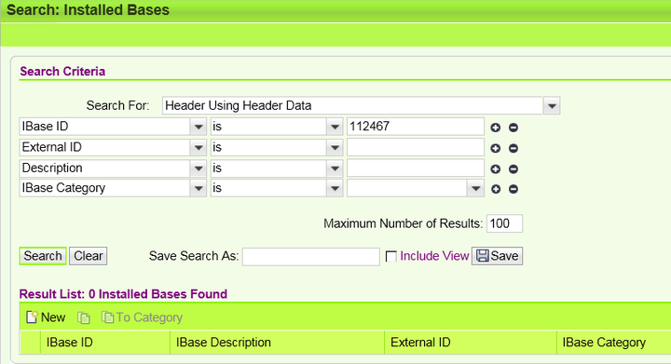The image size is (671, 364).
Task: Sort by IBase ID column header
Action: (105, 343)
